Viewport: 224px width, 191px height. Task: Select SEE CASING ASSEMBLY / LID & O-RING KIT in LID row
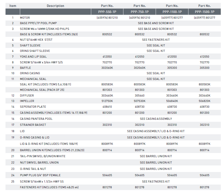tap(156, 131)
